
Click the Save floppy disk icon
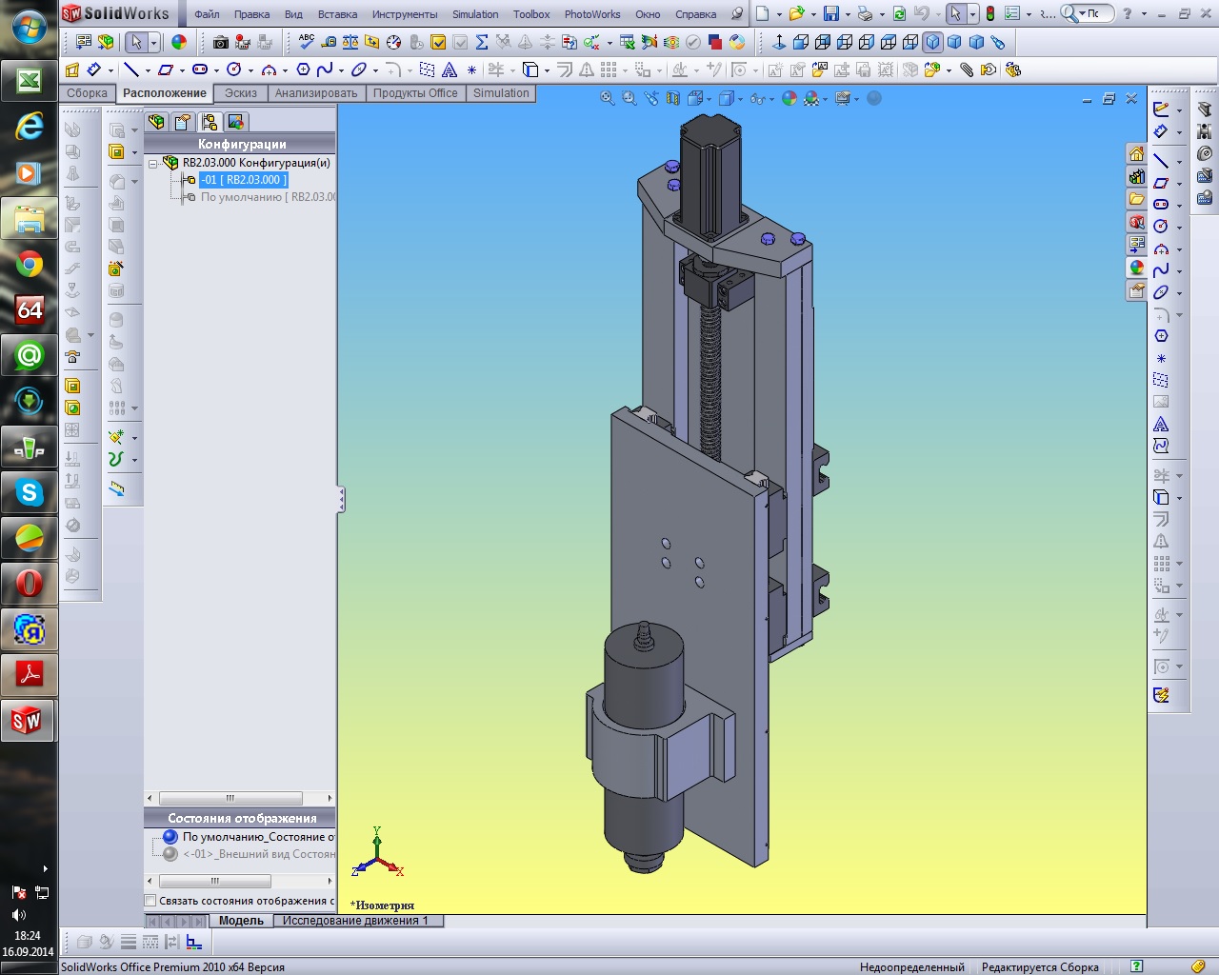831,13
